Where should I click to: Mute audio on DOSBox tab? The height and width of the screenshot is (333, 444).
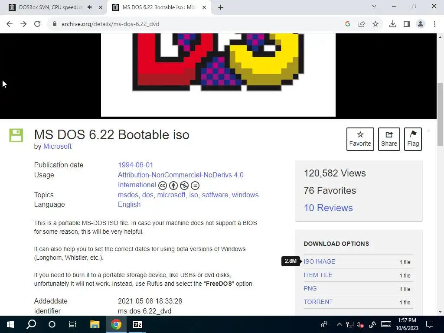pyautogui.click(x=90, y=7)
